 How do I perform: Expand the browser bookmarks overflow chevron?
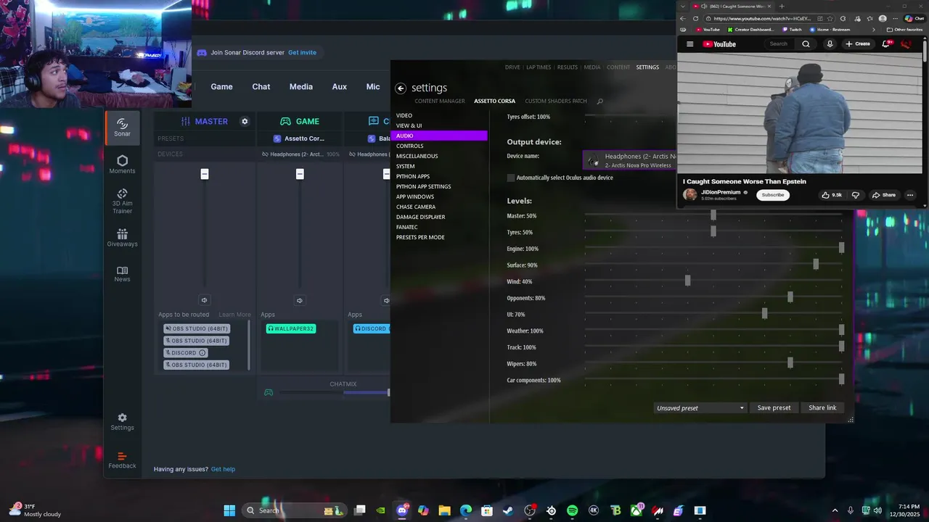(873, 30)
